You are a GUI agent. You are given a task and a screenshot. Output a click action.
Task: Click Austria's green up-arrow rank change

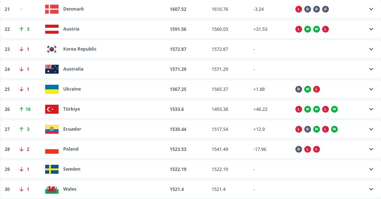21,29
